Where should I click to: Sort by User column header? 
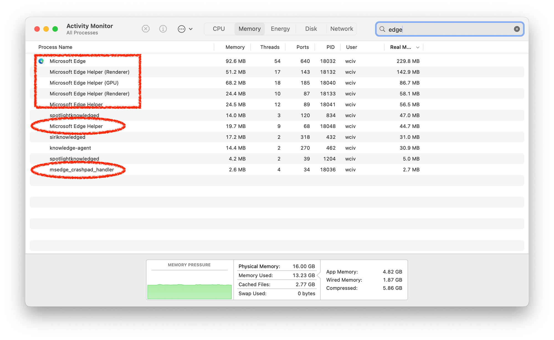pos(352,47)
